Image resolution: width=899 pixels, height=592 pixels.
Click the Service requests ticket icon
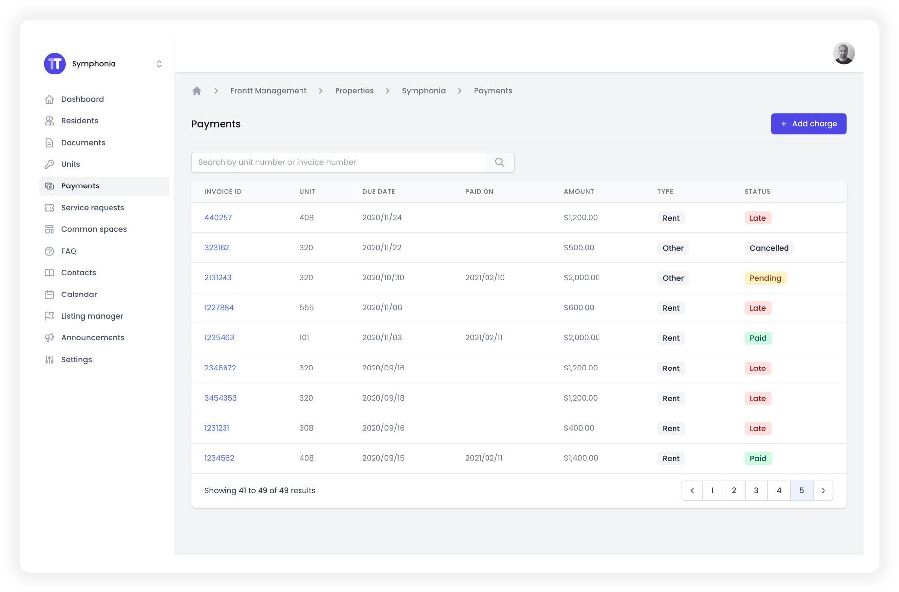point(49,208)
